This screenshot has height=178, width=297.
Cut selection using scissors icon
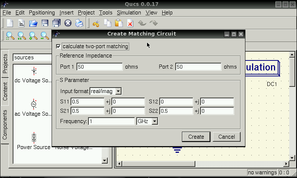(96, 23)
